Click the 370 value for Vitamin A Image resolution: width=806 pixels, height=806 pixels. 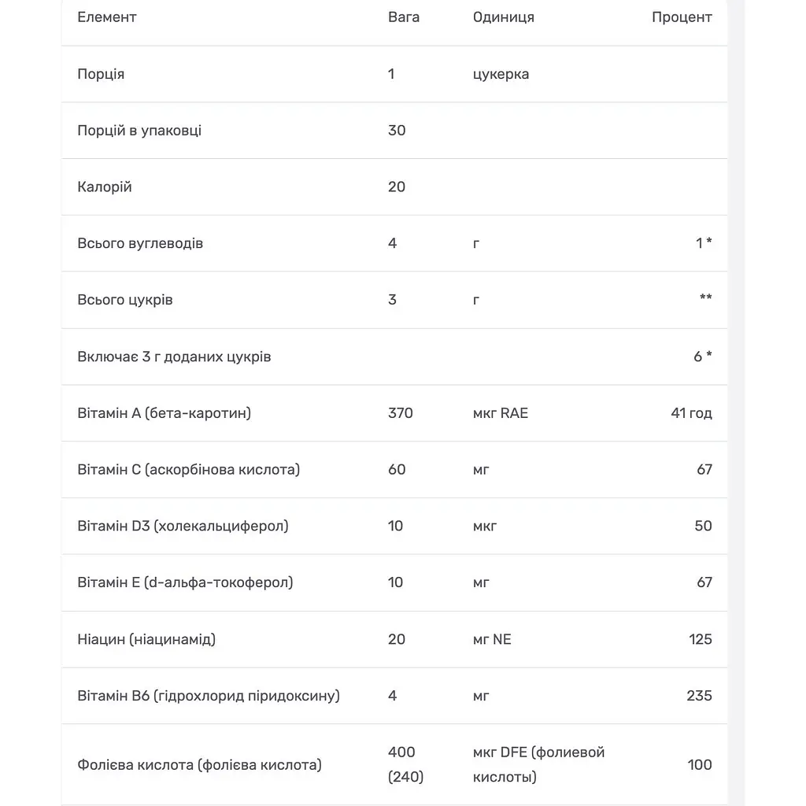point(401,413)
